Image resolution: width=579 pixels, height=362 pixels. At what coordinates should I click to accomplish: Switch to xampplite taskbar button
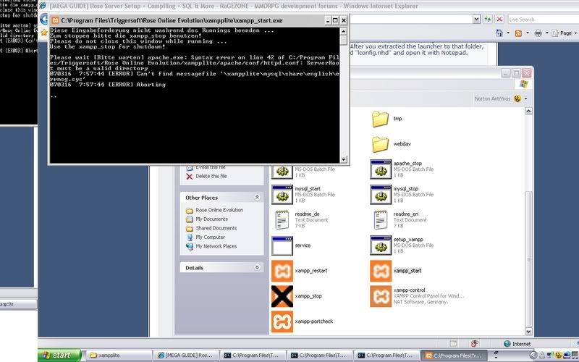click(x=119, y=355)
